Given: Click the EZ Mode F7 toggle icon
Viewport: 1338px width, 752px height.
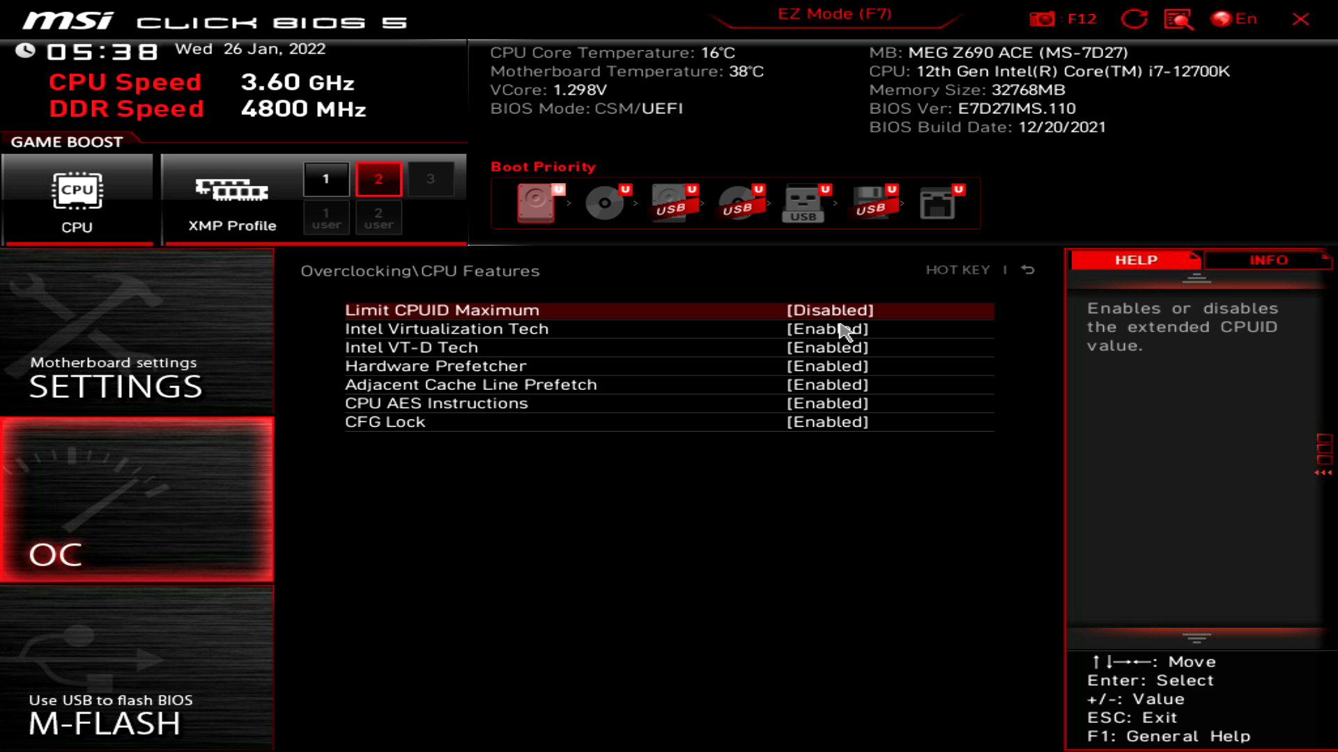Looking at the screenshot, I should 833,14.
